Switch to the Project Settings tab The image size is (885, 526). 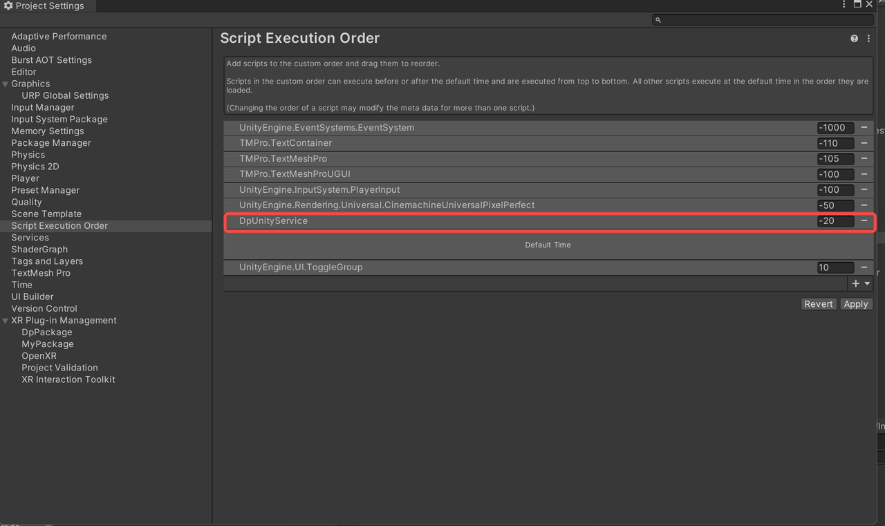coord(47,6)
